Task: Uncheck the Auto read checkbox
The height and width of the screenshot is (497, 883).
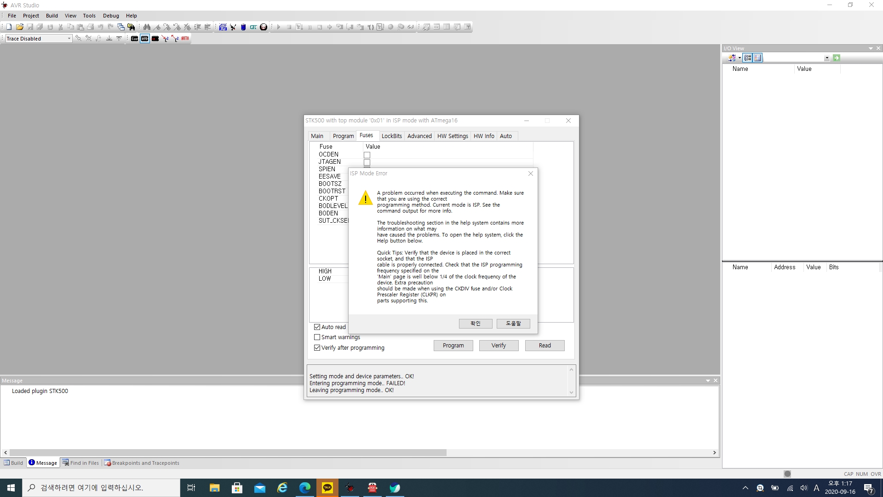Action: click(x=317, y=327)
